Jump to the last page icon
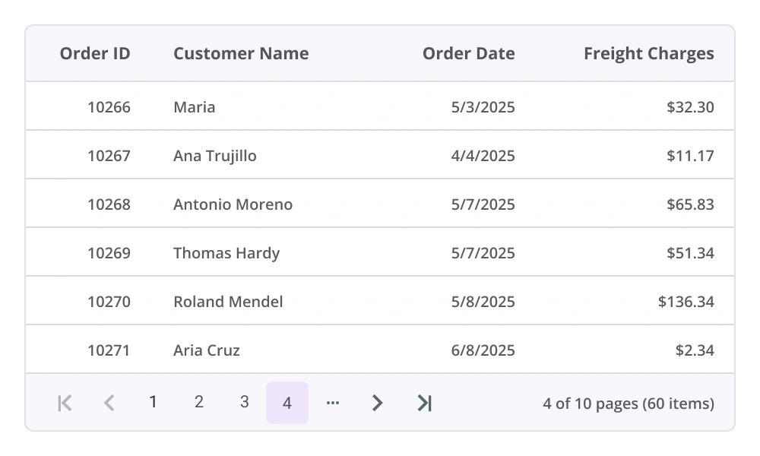760x456 pixels. point(424,403)
